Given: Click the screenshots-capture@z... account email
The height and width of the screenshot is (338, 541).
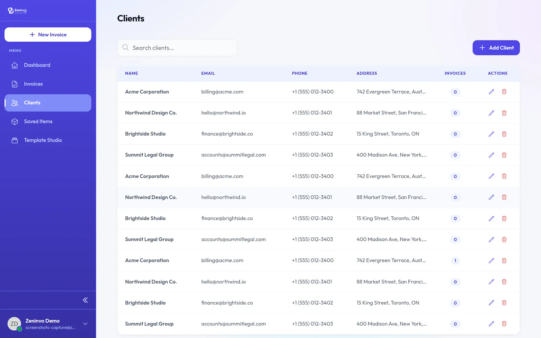Looking at the screenshot, I should pos(50,328).
